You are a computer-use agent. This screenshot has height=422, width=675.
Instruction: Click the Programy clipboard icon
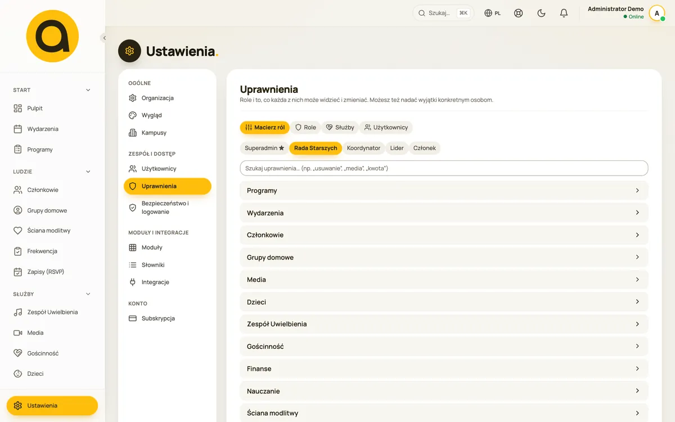pos(17,150)
